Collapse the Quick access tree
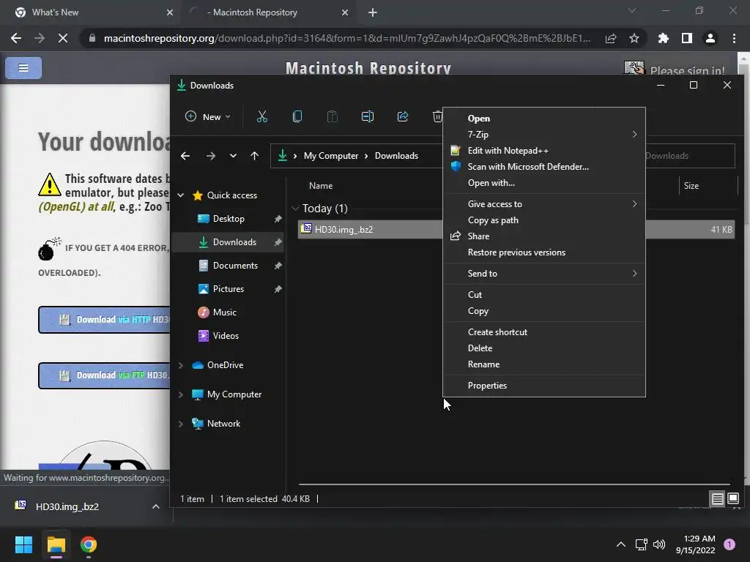The height and width of the screenshot is (562, 750). (181, 195)
